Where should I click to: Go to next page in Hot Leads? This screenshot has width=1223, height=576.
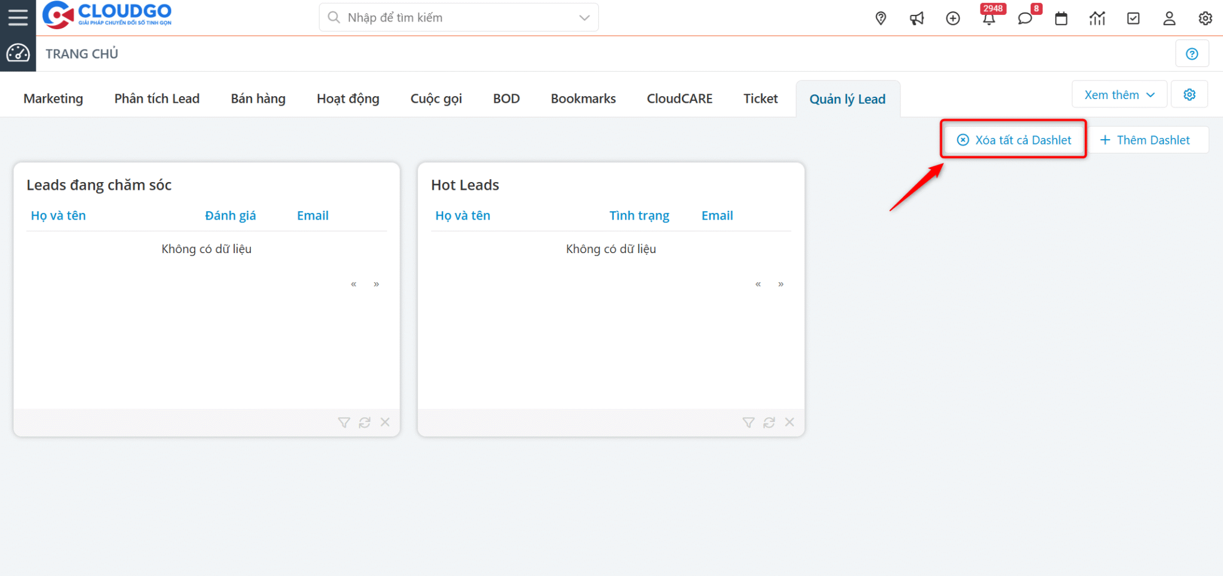coord(780,284)
